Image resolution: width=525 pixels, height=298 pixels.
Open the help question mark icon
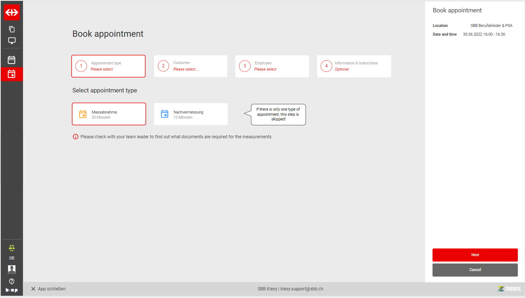click(12, 281)
